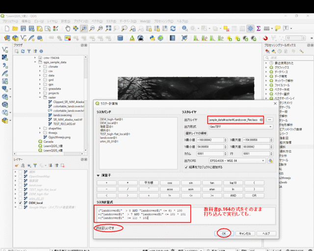
Task: Activate the Zoom Out magnifier tool
Action: point(92,28)
